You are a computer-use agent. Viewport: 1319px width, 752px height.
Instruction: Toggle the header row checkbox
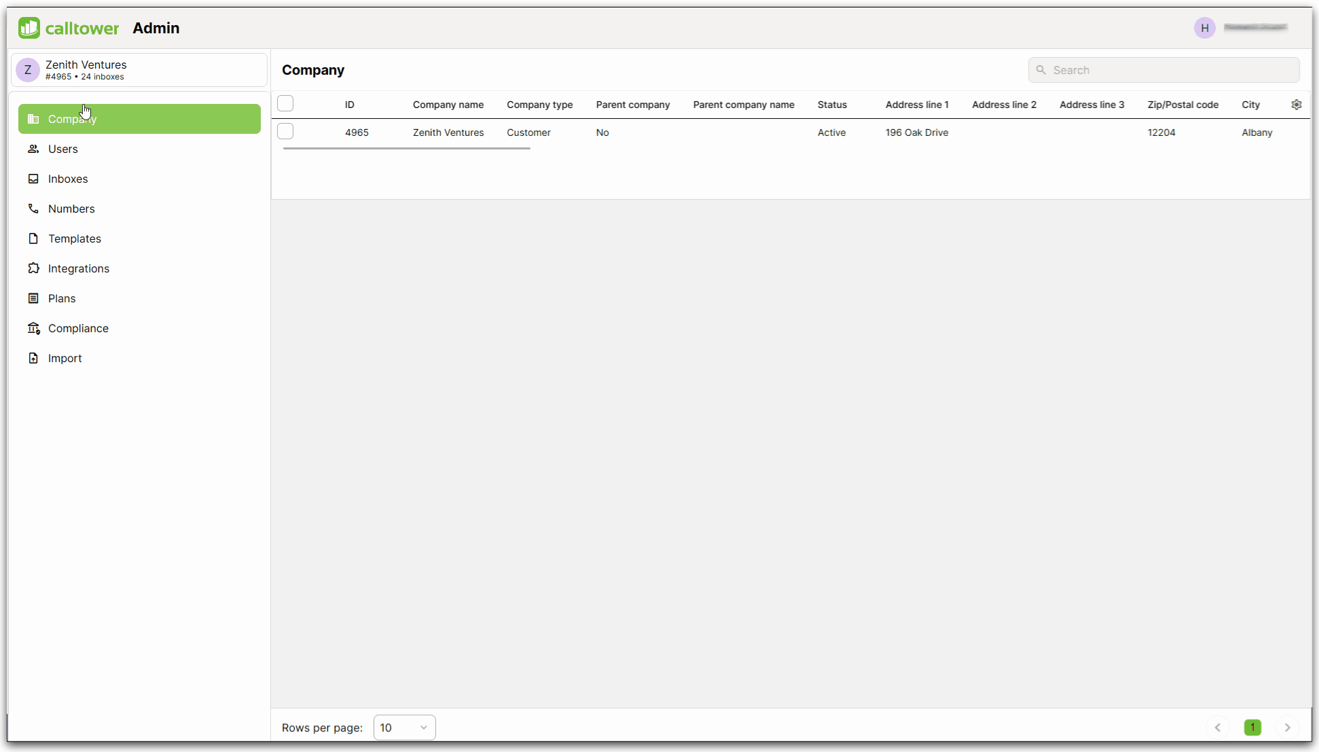tap(285, 103)
